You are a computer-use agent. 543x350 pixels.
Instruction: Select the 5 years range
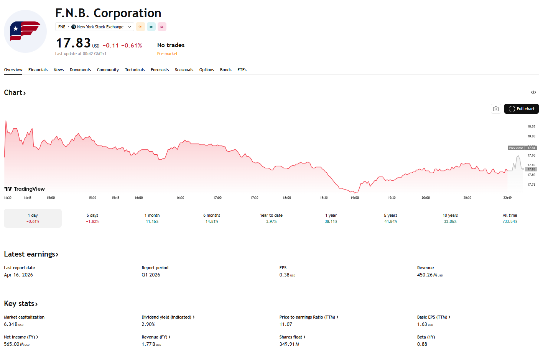pyautogui.click(x=391, y=218)
